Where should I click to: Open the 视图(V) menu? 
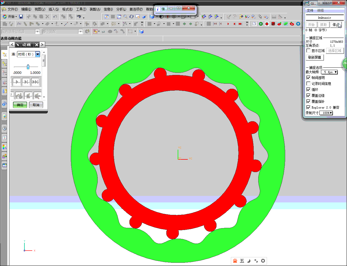(40, 9)
